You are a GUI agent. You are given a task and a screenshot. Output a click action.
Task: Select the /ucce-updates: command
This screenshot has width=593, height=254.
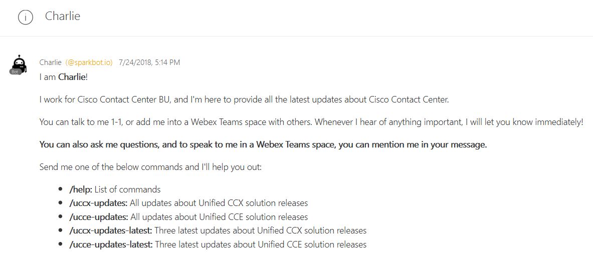click(x=99, y=217)
